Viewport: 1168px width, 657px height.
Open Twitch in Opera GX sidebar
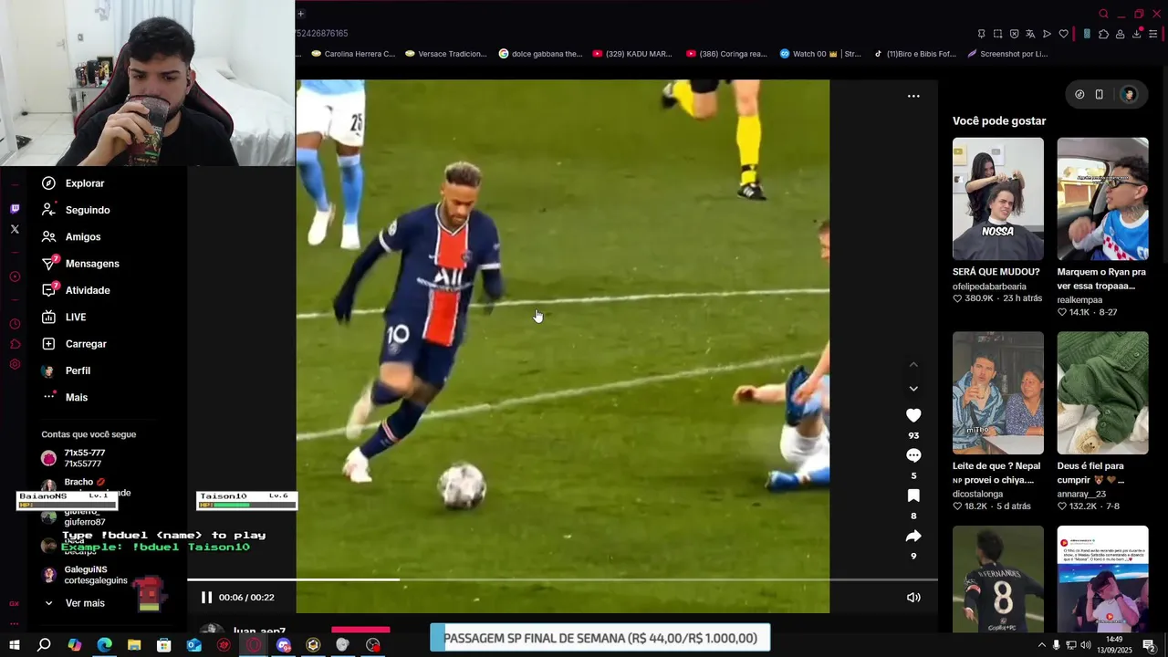[15, 209]
